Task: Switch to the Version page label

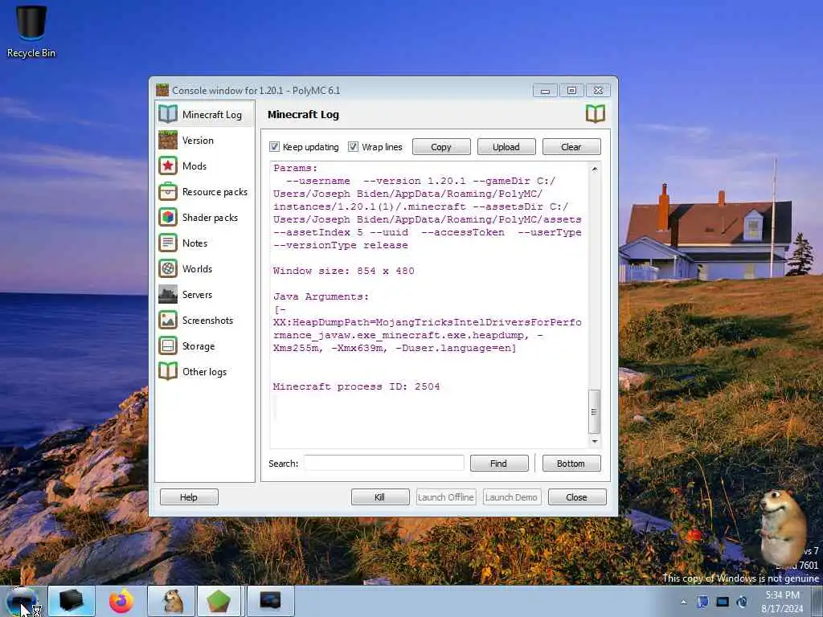Action: click(198, 140)
